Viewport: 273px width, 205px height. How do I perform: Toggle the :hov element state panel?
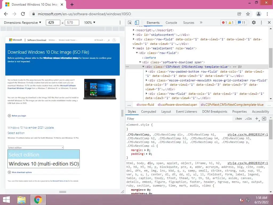(239, 119)
